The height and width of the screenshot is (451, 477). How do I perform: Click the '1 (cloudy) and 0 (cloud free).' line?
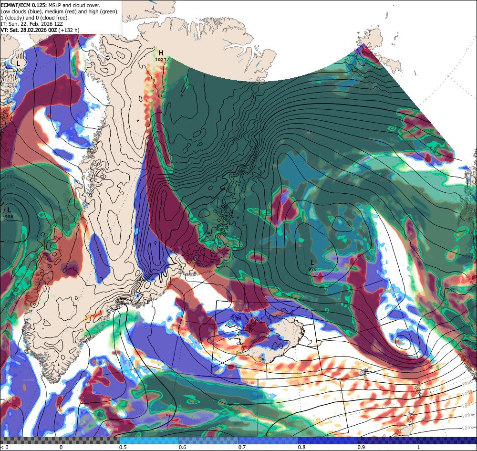pos(35,18)
